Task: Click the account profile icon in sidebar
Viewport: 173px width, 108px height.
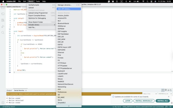Action: click(3, 103)
